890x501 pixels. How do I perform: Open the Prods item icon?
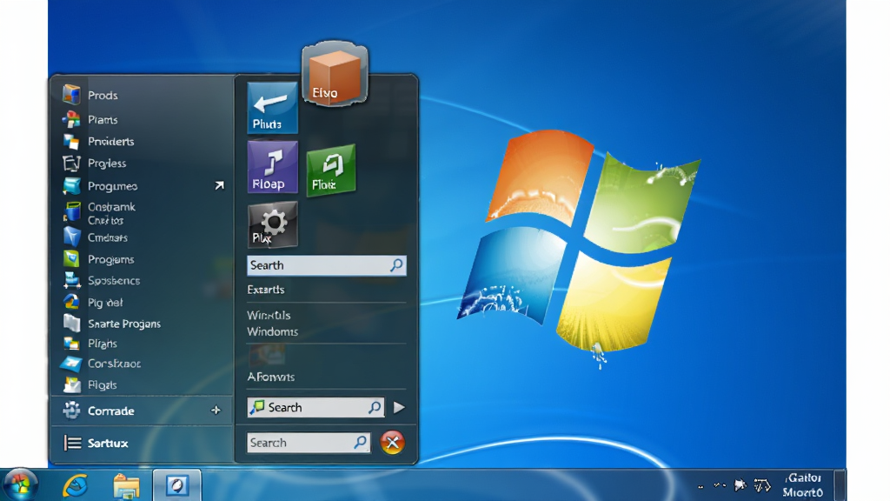pos(71,94)
